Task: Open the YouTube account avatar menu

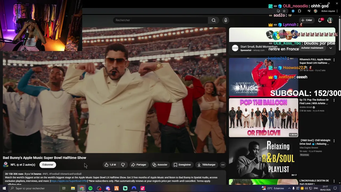Action: pyautogui.click(x=330, y=20)
